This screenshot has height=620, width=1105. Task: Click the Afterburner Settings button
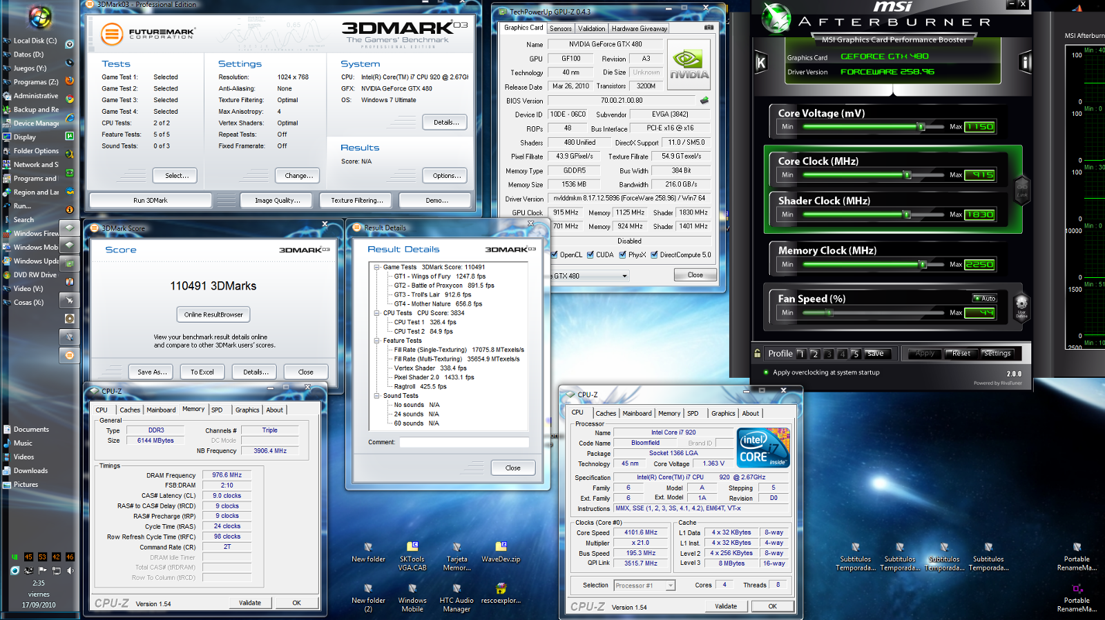(x=997, y=353)
